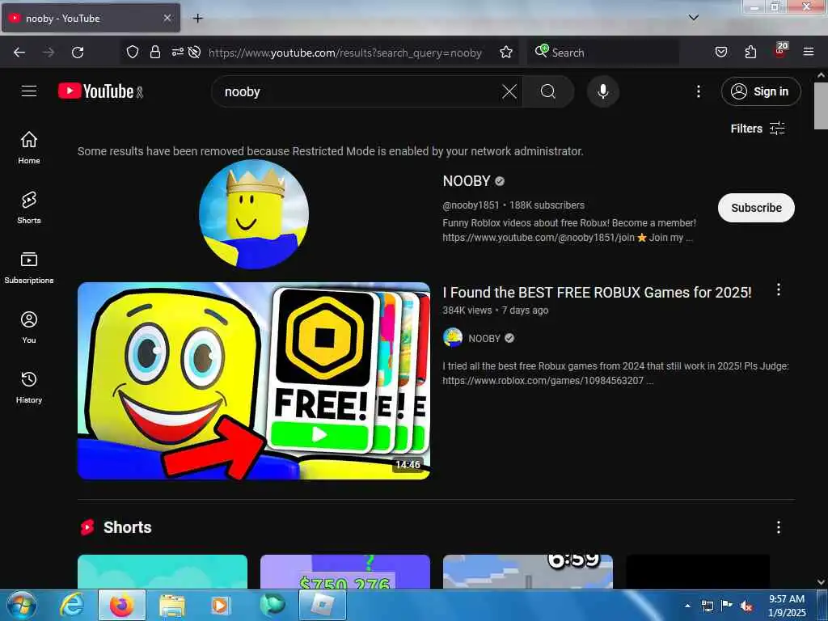This screenshot has height=621, width=828.
Task: Click the green orb taskbar icon
Action: click(272, 605)
